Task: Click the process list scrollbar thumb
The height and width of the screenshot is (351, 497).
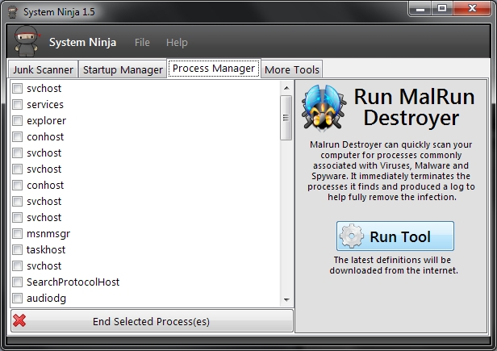Action: [286, 118]
